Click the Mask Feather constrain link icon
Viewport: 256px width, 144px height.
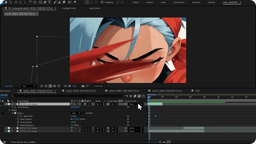pos(71,119)
